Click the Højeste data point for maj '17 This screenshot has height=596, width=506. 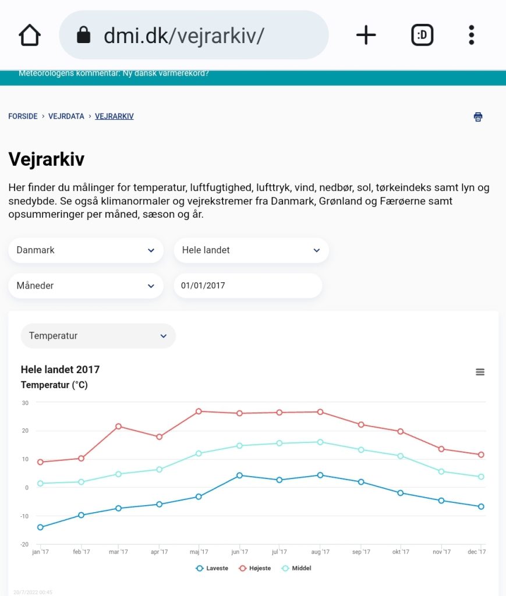tap(199, 411)
